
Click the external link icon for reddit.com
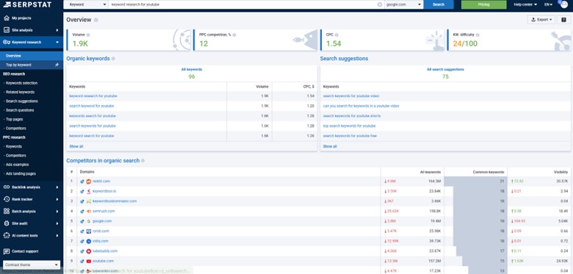[82, 181]
